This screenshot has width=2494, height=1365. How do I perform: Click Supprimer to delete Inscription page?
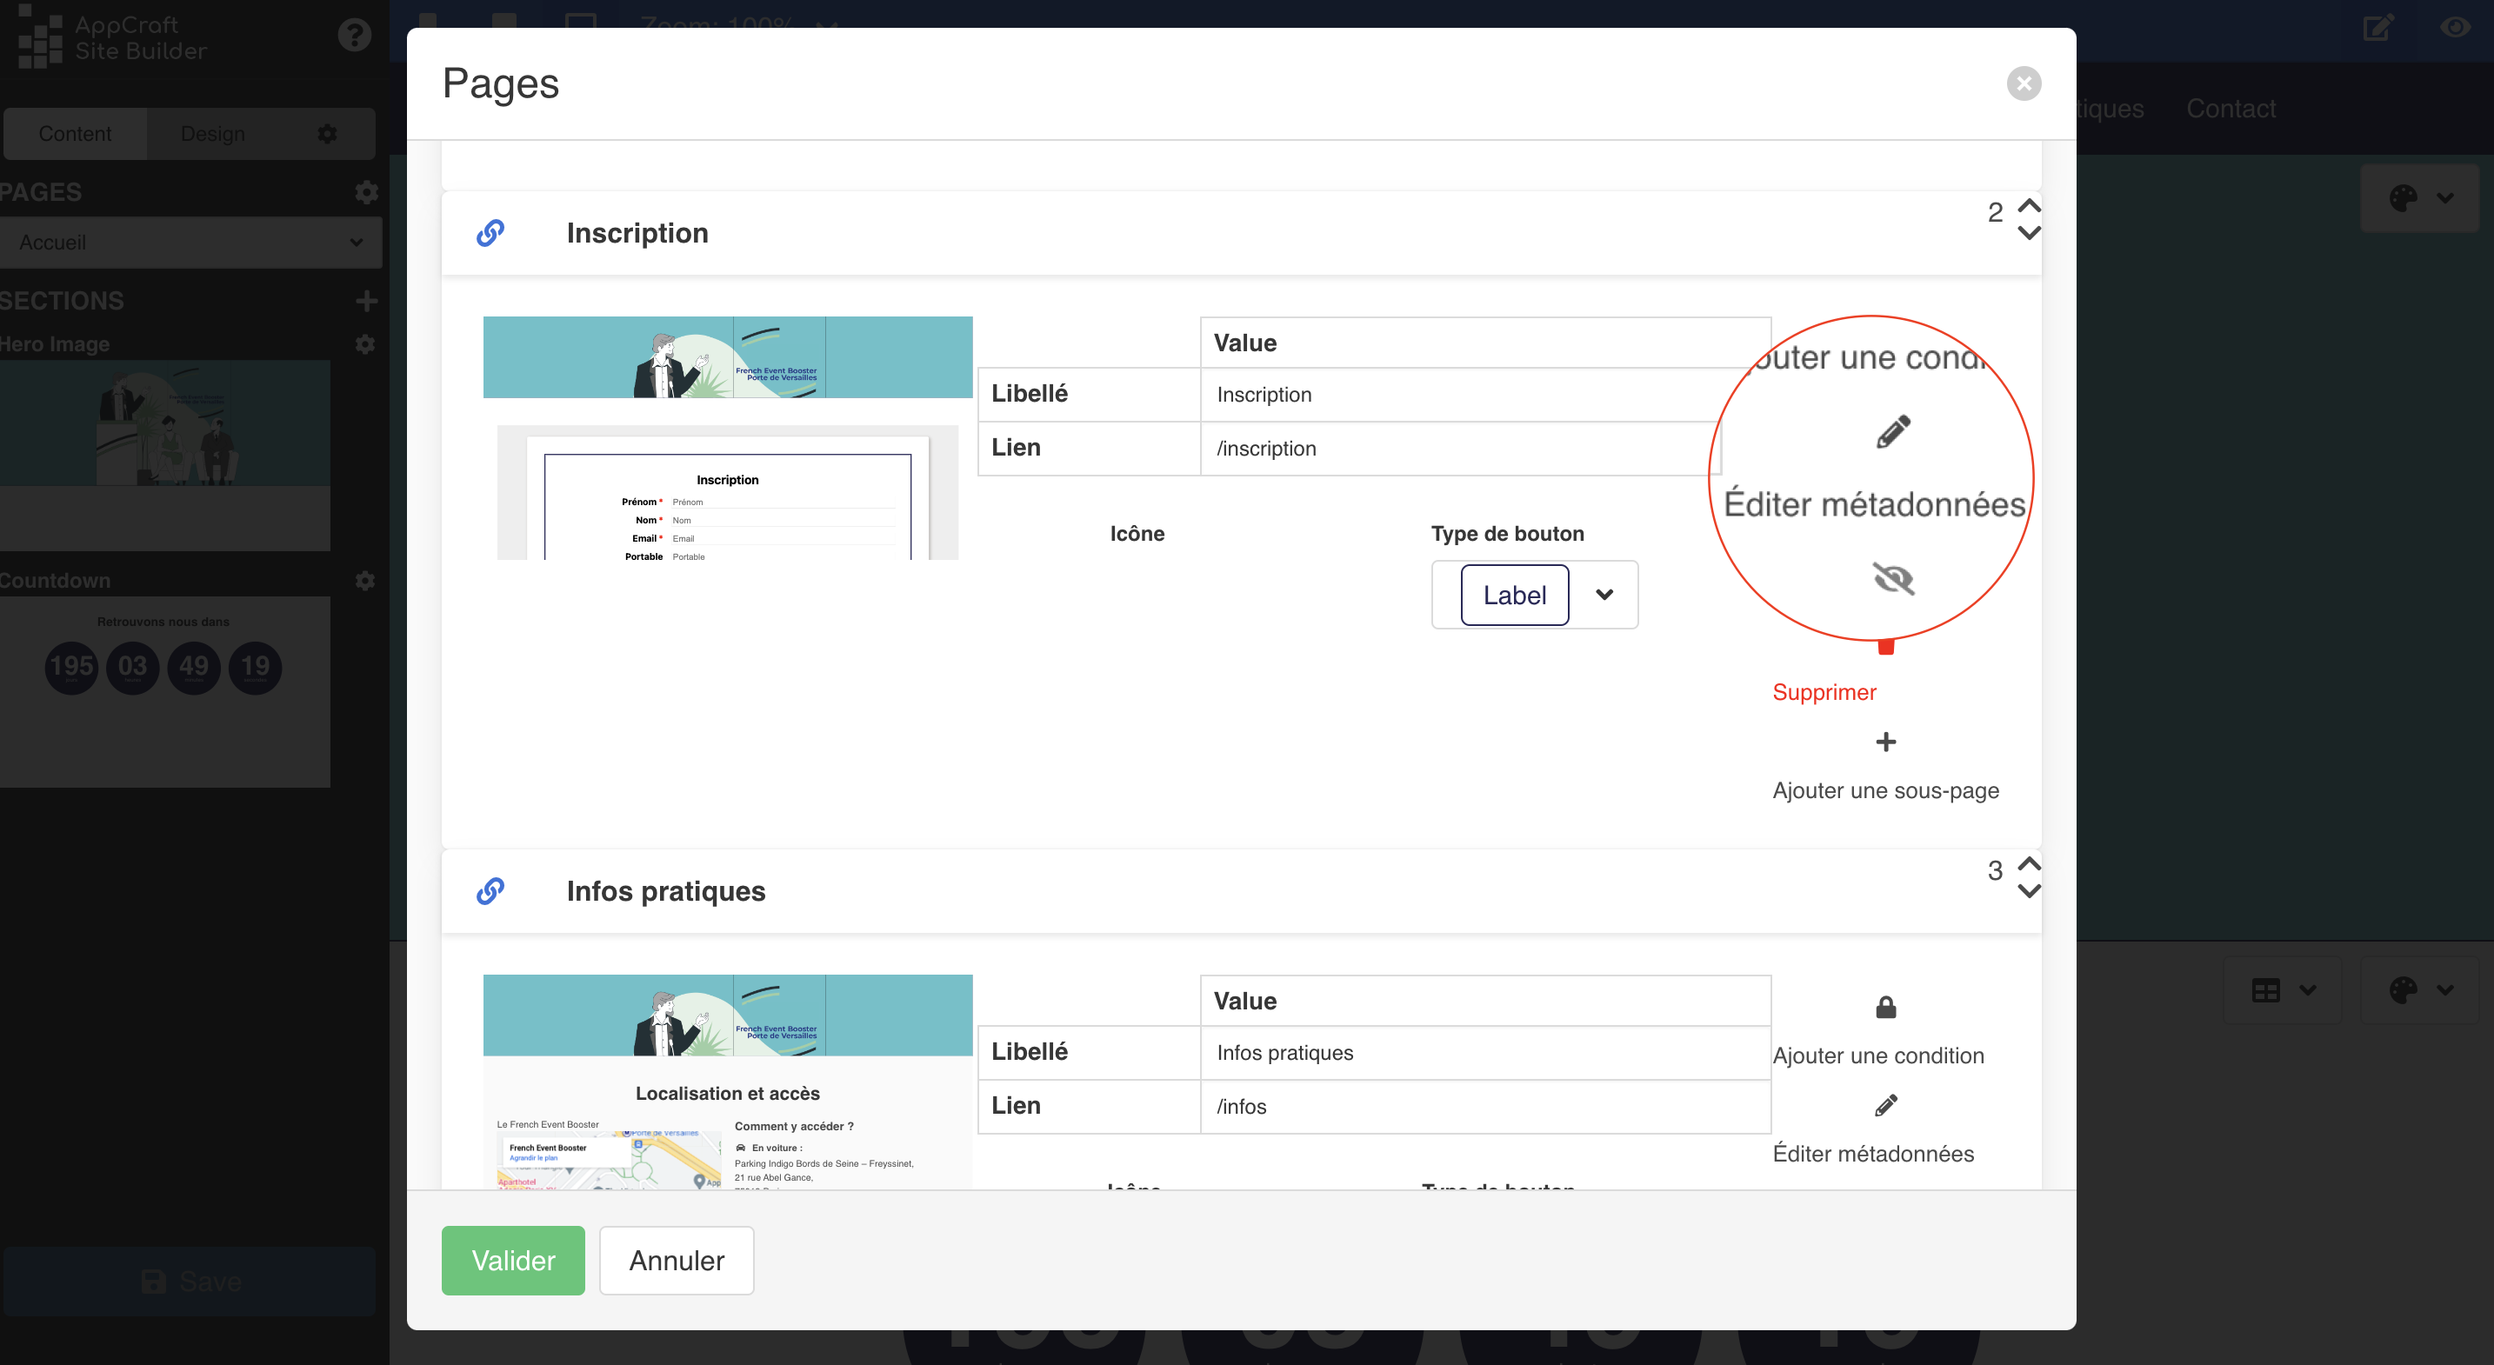point(1824,692)
